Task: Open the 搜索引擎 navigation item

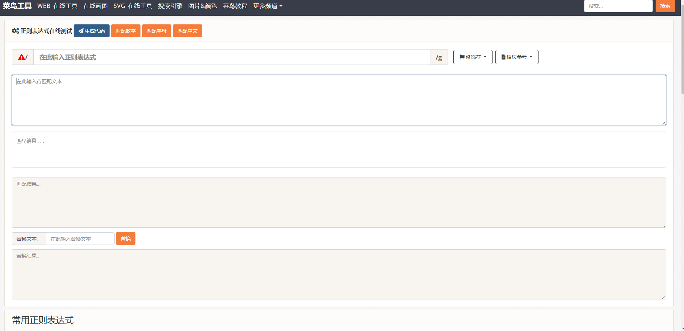Action: pyautogui.click(x=170, y=6)
